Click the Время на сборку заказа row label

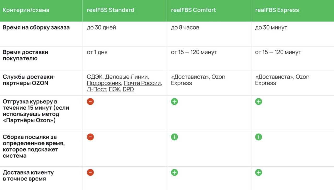coord(36,27)
